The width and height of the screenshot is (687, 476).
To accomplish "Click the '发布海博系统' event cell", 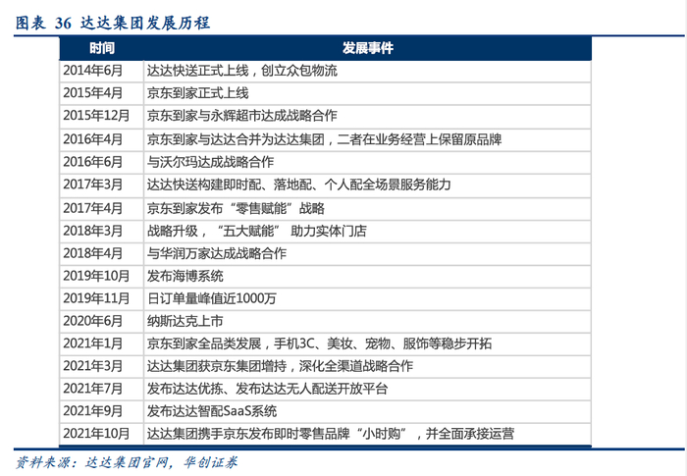I will point(367,276).
